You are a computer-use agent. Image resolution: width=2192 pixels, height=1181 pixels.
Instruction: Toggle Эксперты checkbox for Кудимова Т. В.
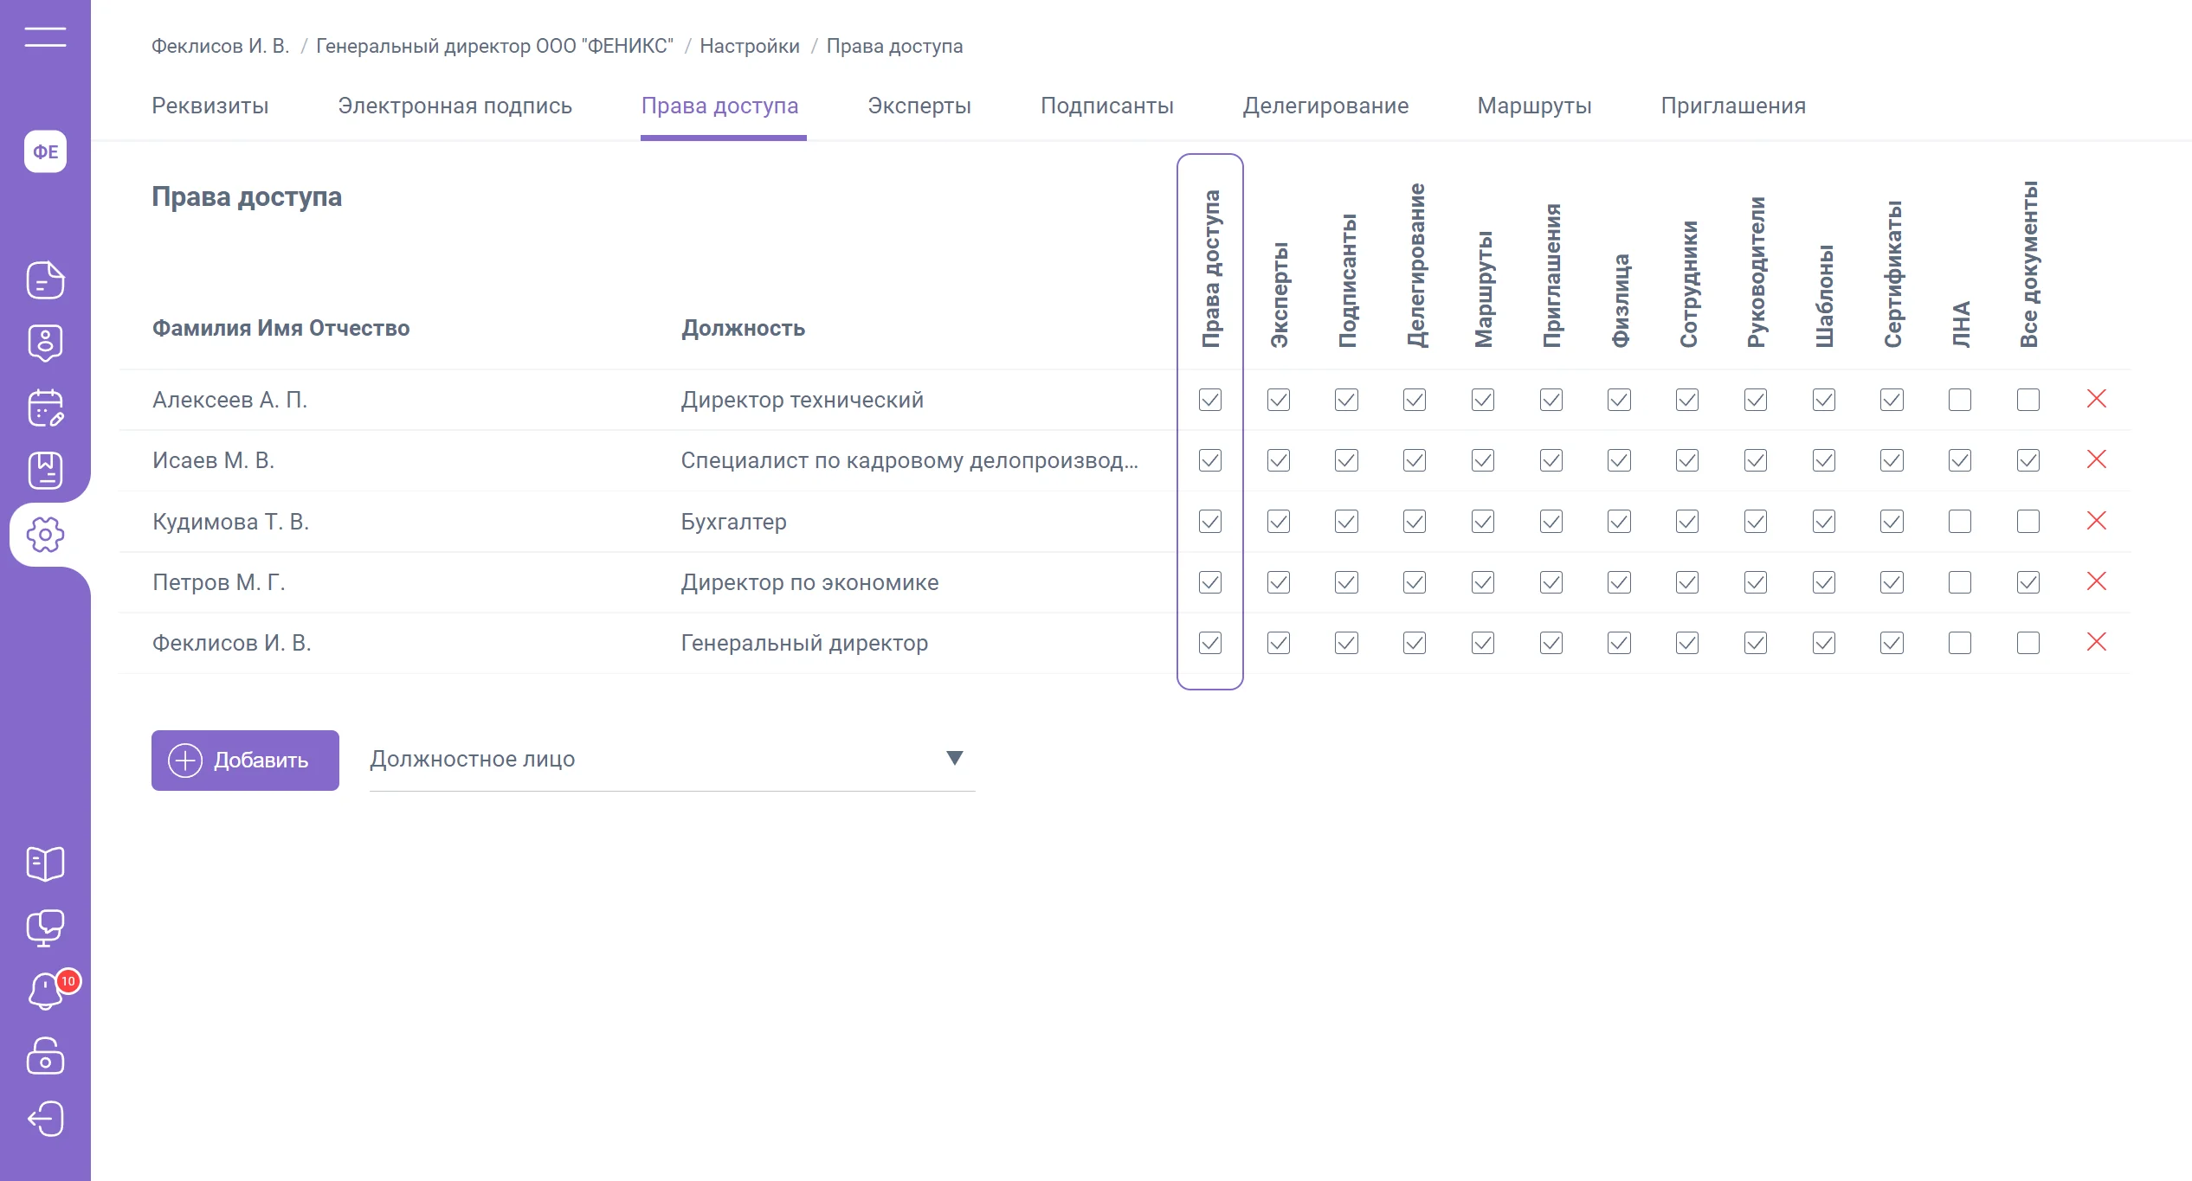[1278, 522]
